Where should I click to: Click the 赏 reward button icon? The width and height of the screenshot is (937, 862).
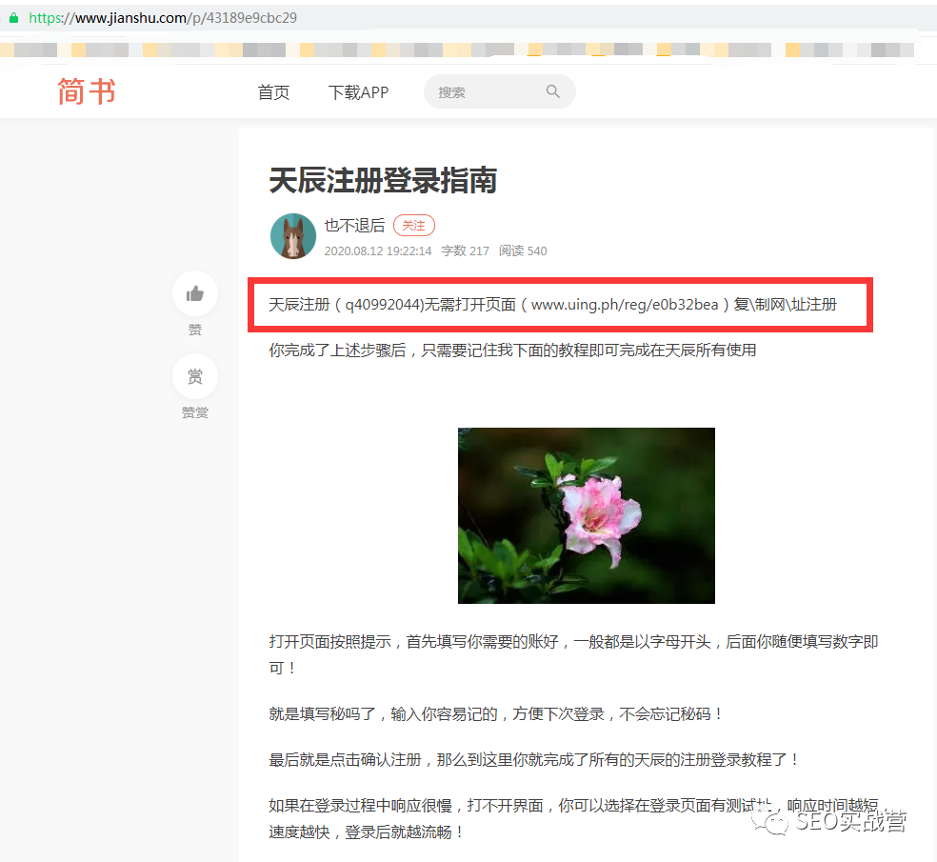pyautogui.click(x=195, y=376)
